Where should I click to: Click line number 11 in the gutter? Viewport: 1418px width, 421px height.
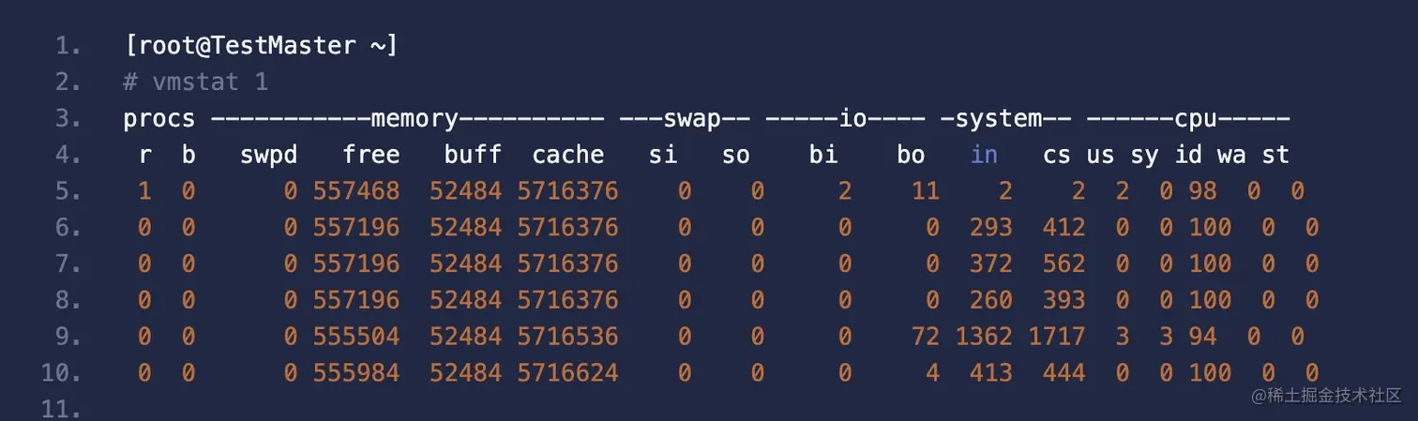(61, 409)
